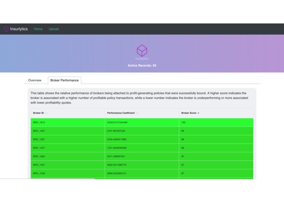Open the Home link in navbar
Image resolution: width=284 pixels, height=202 pixels.
click(38, 29)
